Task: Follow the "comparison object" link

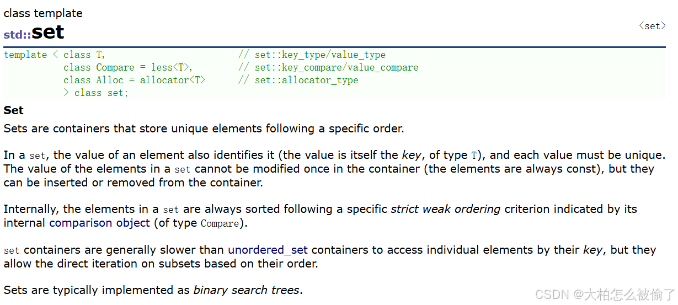Action: point(99,223)
